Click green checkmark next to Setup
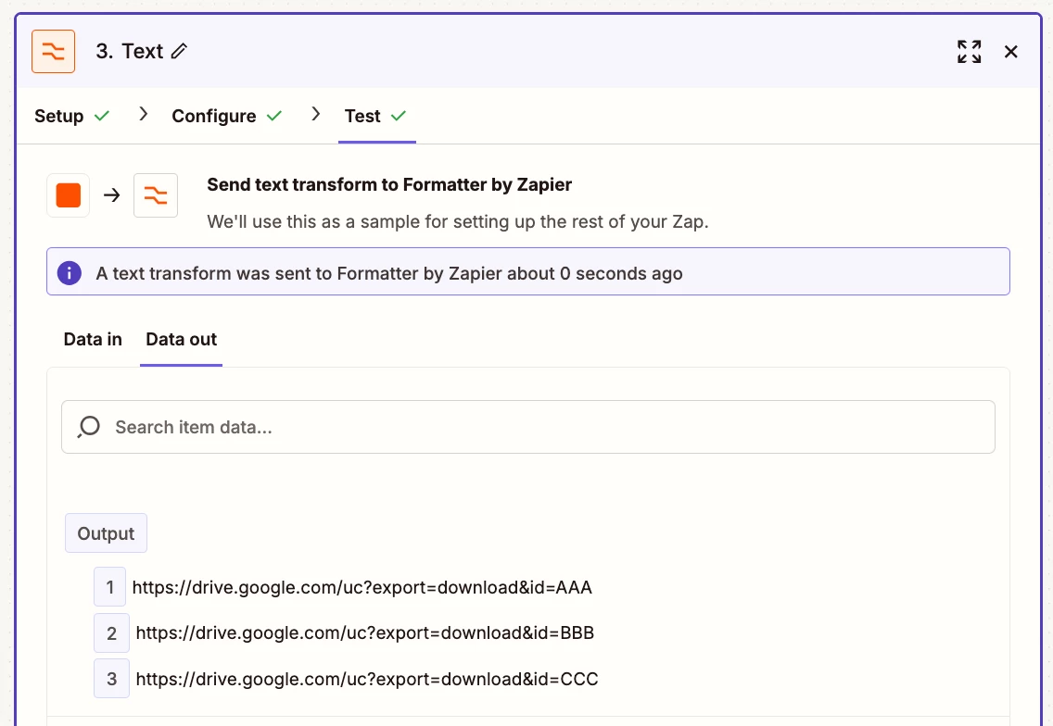This screenshot has height=726, width=1053. (x=101, y=116)
